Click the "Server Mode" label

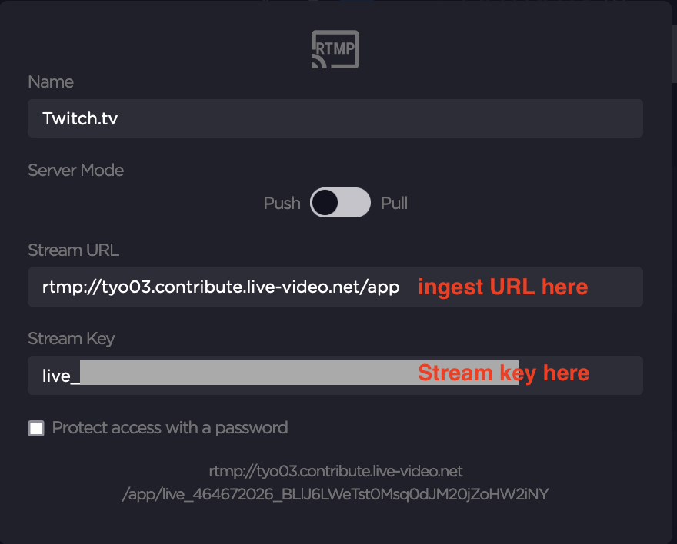click(x=75, y=170)
